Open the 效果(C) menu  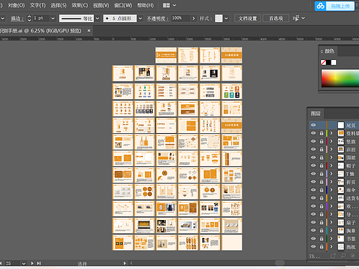[79, 6]
